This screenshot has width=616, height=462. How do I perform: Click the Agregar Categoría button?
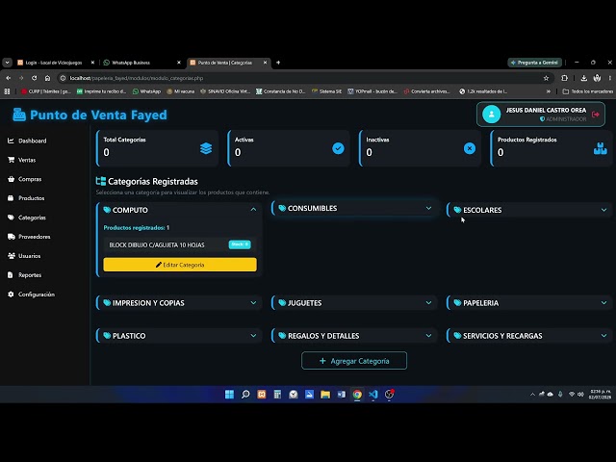354,361
